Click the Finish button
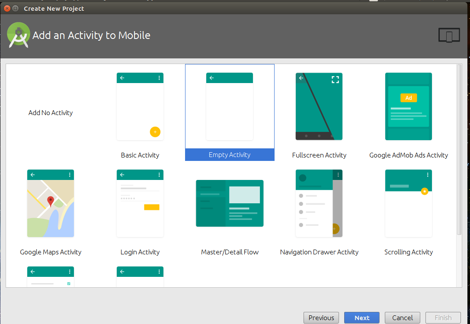This screenshot has width=470, height=324. (x=443, y=318)
